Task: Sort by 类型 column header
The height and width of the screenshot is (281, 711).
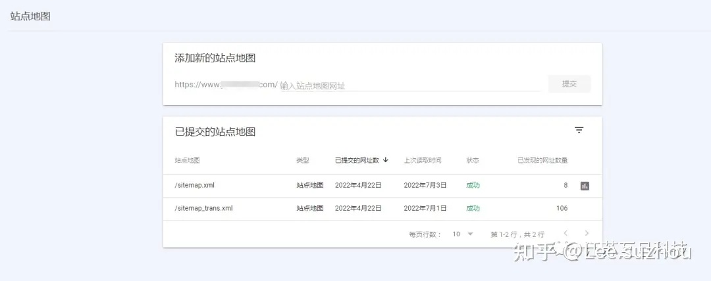Action: (303, 160)
